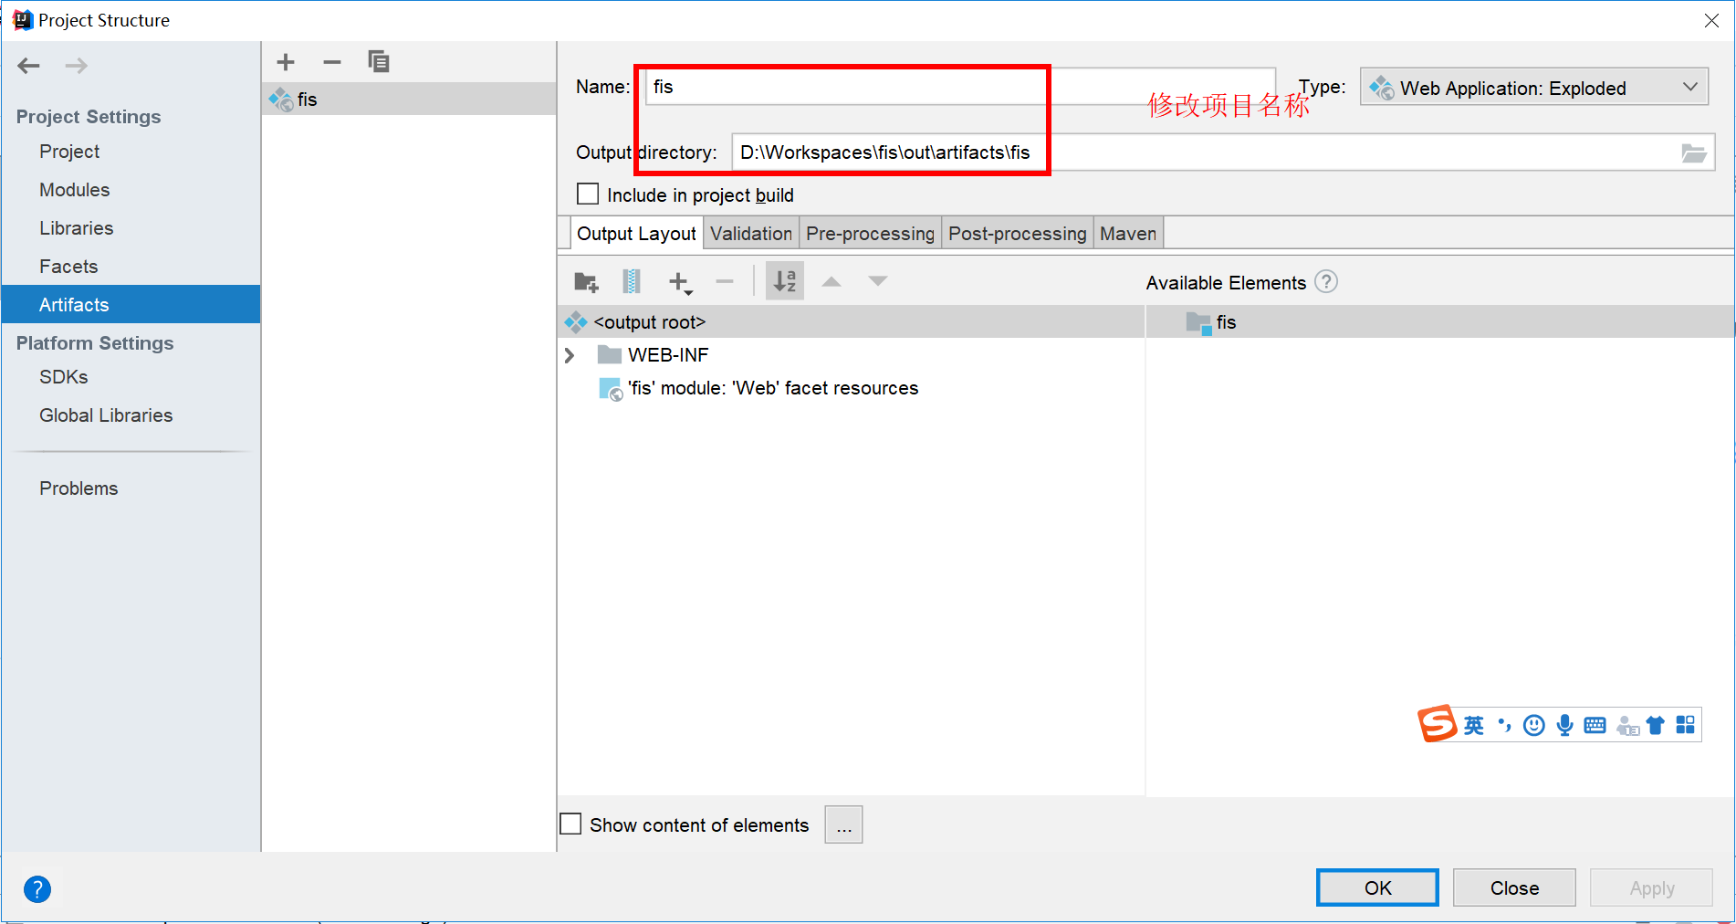Open the Sogou skin shirt icon
Image resolution: width=1736 pixels, height=924 pixels.
1655,725
